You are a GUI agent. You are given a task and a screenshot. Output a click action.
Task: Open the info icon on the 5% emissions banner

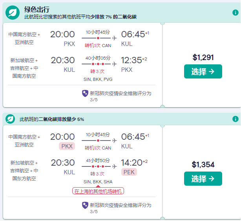[236, 119]
